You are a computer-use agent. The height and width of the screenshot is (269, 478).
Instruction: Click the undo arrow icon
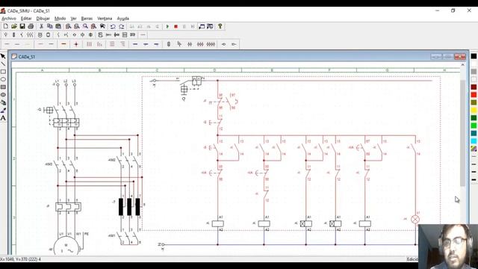[113, 27]
